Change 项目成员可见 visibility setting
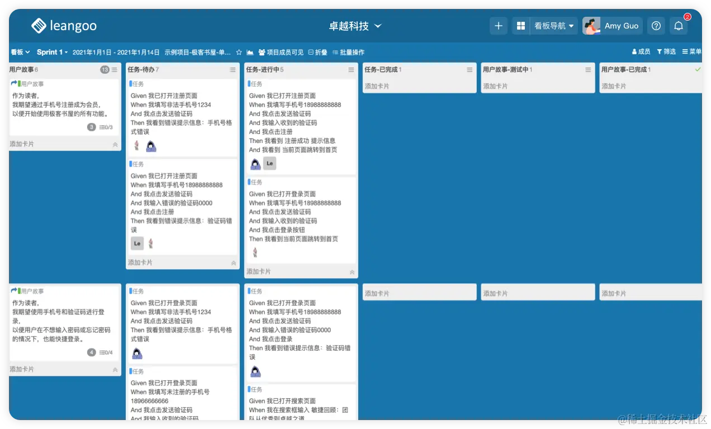Image resolution: width=711 pixels, height=429 pixels. [x=281, y=52]
